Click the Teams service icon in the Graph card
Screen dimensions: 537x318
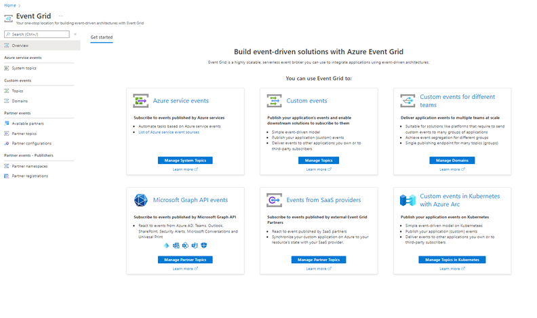point(195,245)
